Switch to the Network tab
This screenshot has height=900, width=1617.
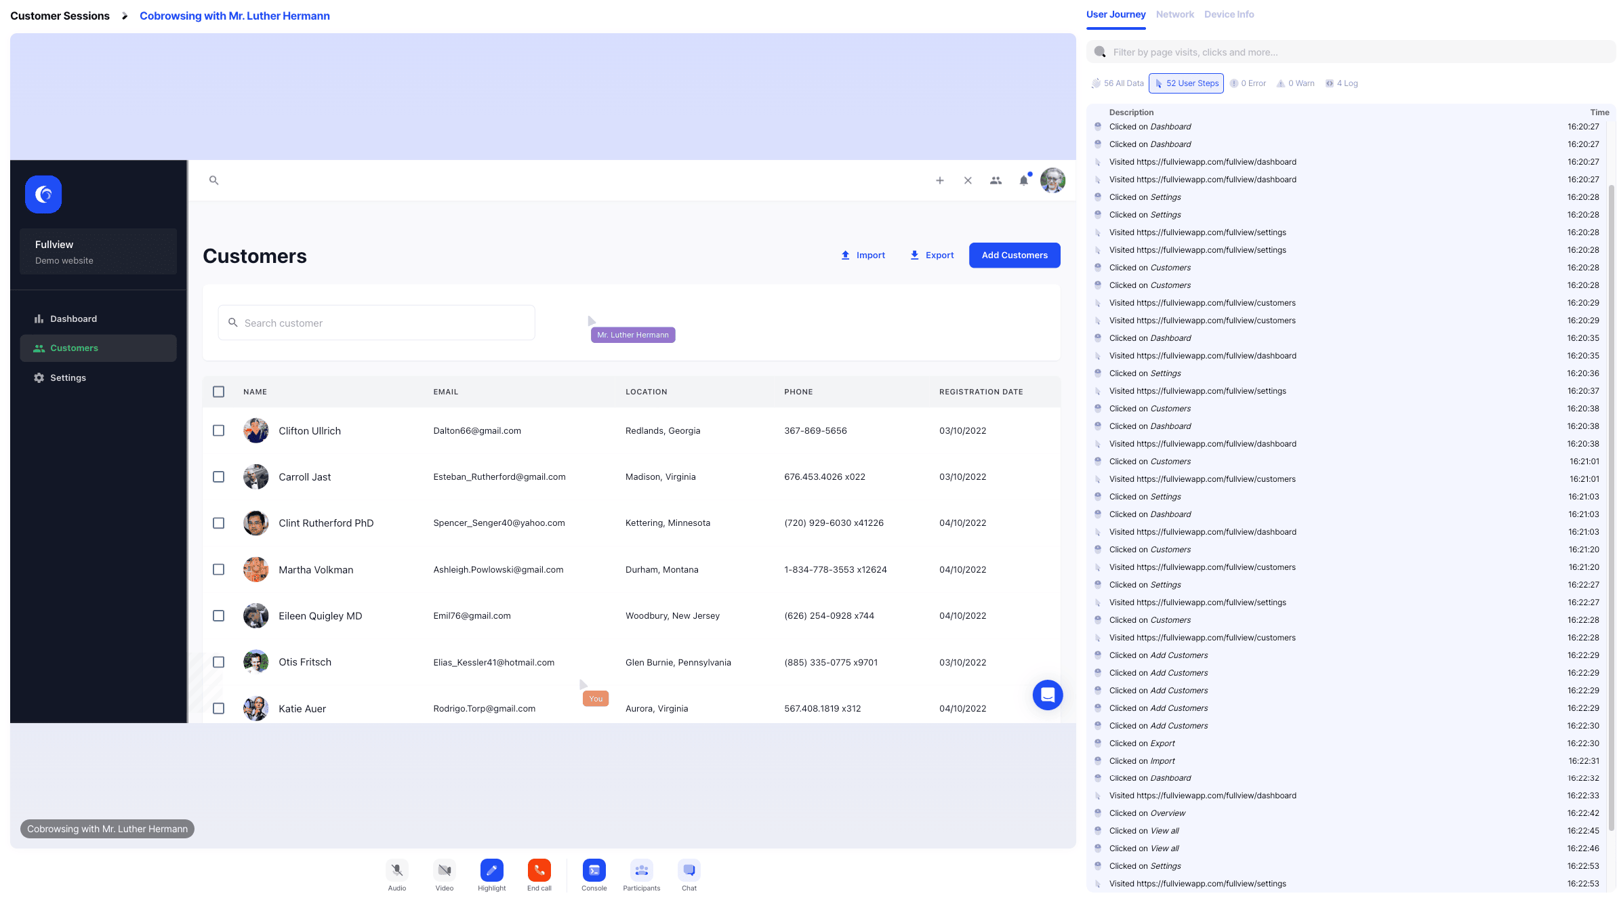pos(1174,14)
